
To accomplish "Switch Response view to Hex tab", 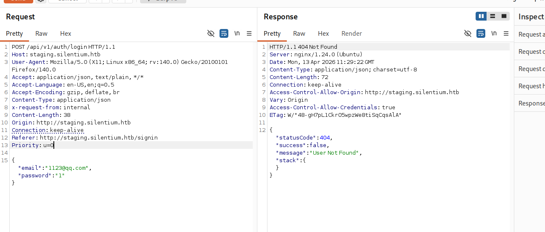I will (323, 34).
